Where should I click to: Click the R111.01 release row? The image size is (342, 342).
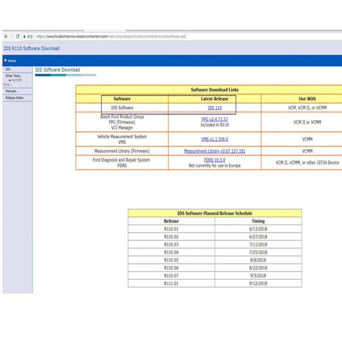[x=171, y=283]
